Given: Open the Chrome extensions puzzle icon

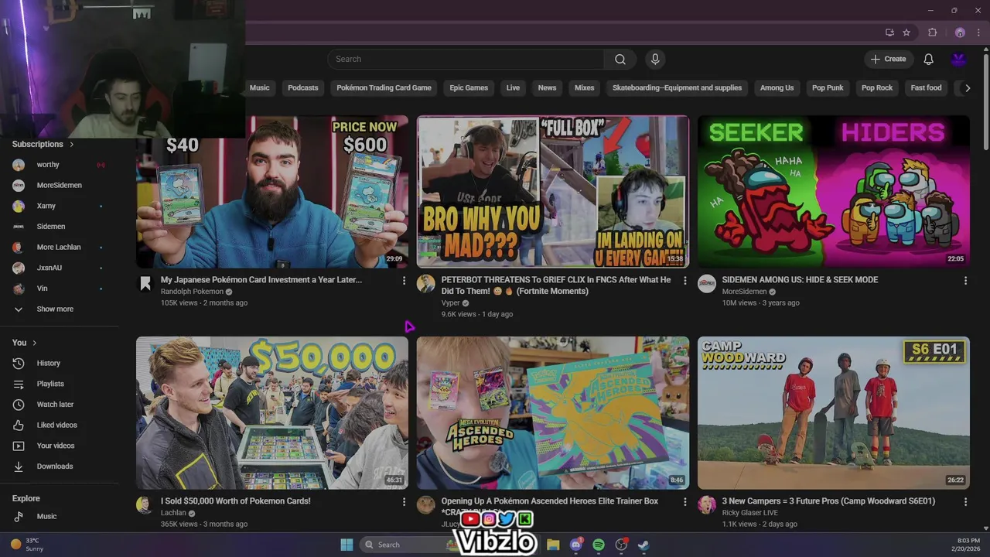Looking at the screenshot, I should click(932, 32).
